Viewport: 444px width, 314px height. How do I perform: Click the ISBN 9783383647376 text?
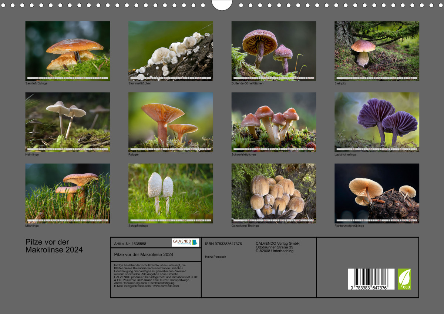[x=223, y=244]
